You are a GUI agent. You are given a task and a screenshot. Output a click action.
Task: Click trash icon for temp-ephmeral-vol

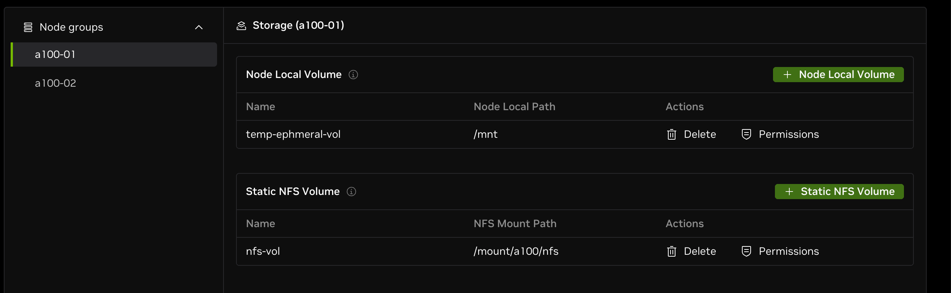(671, 134)
